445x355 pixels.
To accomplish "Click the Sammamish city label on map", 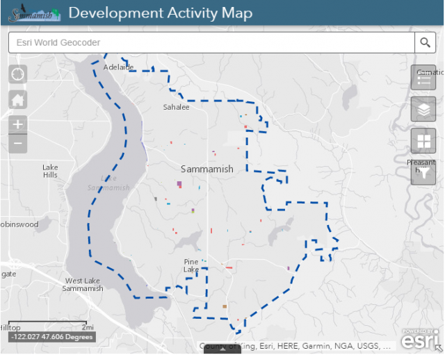I will [207, 170].
